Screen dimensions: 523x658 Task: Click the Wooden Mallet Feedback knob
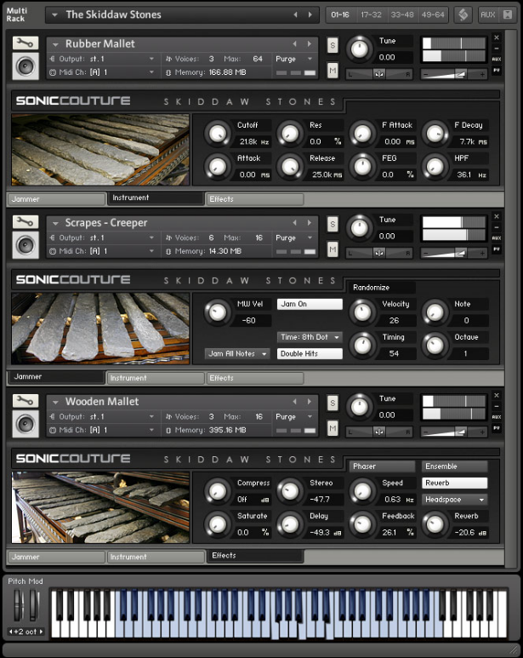362,524
